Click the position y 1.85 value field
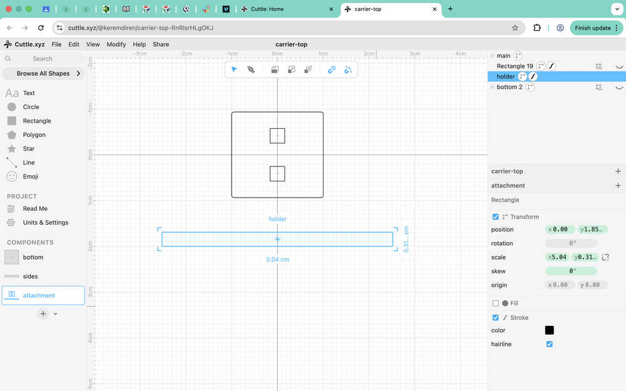The image size is (626, 391). [x=592, y=230]
